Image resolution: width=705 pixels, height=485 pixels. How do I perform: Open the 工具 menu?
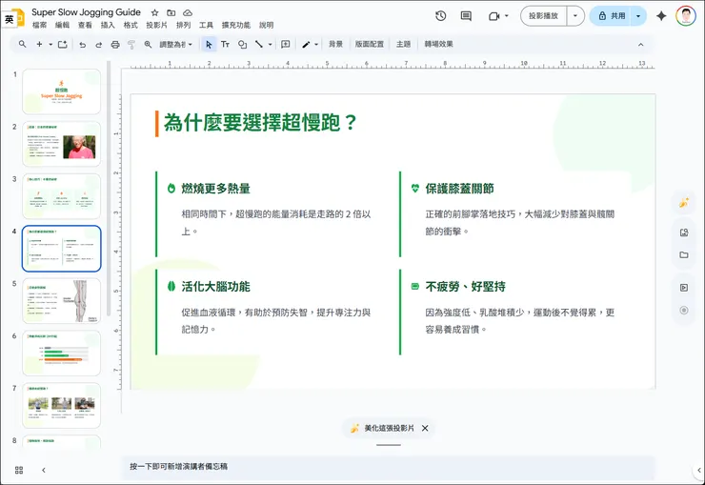pos(206,25)
